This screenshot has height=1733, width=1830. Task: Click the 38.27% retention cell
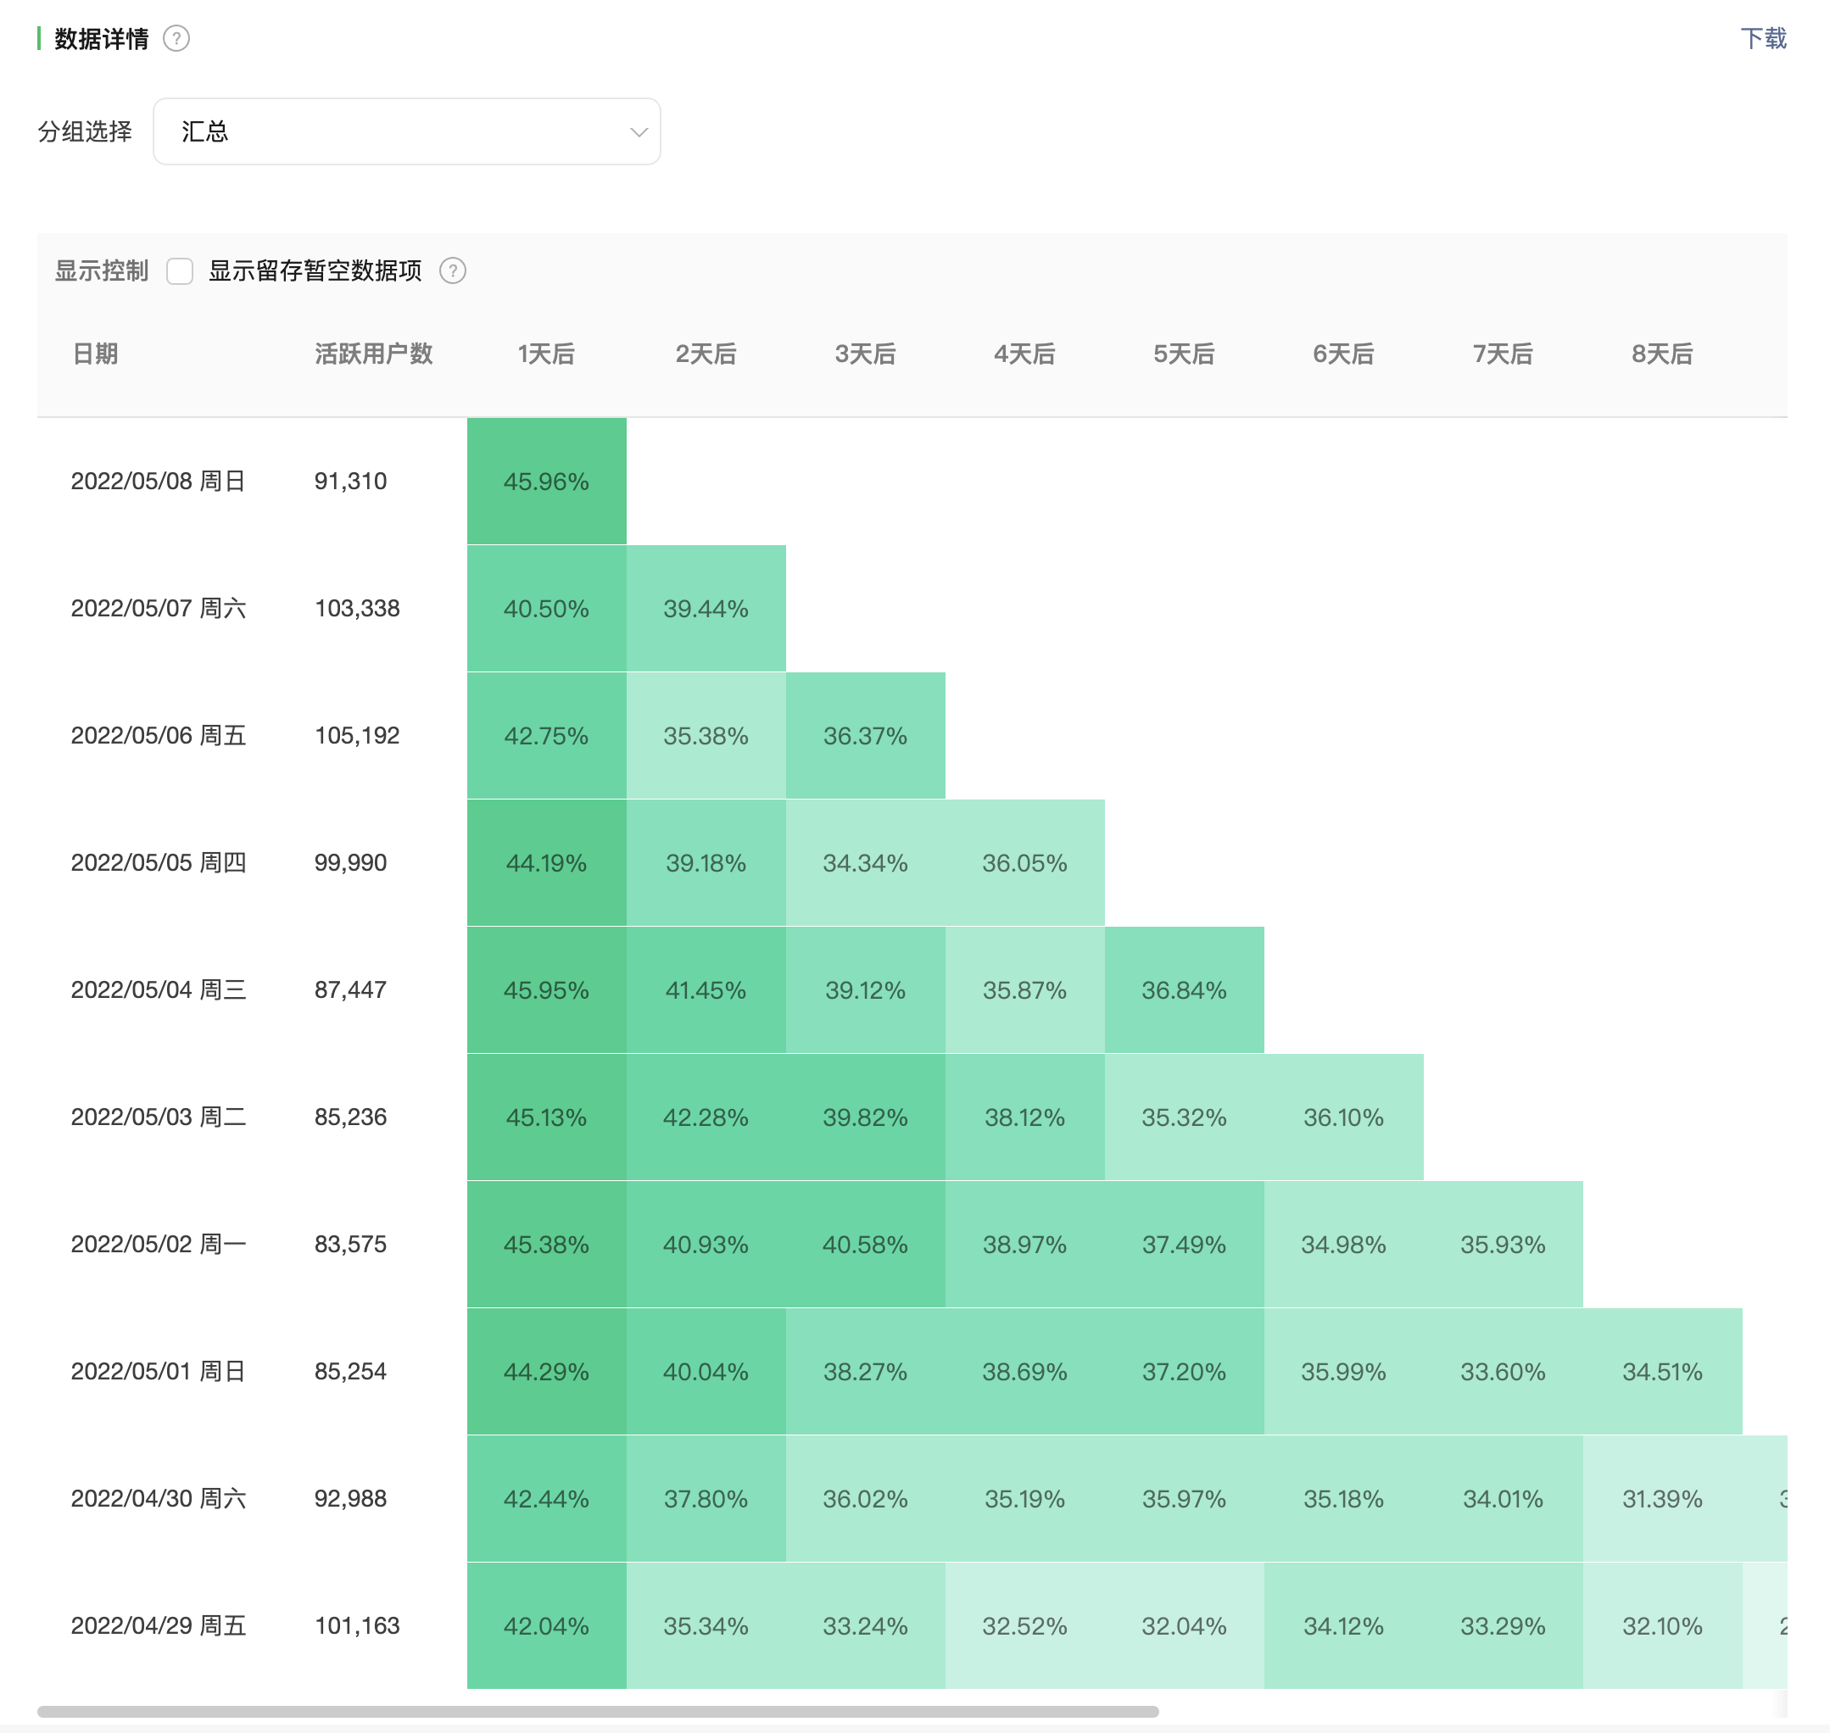click(x=866, y=1372)
